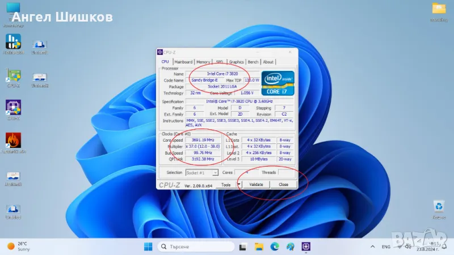The image size is (454, 255).
Task: Open the Recycle Bin on desktop
Action: point(438,207)
